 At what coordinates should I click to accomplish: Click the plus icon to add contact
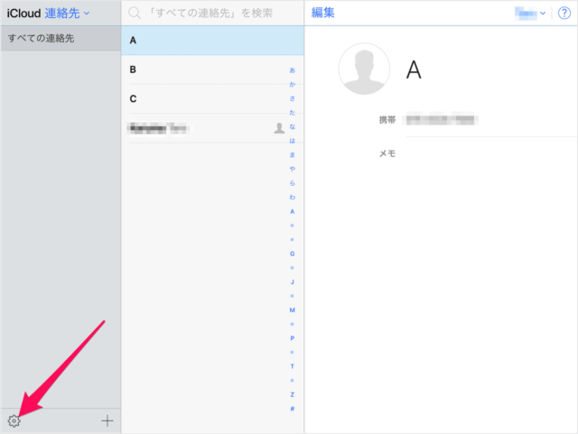(x=107, y=420)
